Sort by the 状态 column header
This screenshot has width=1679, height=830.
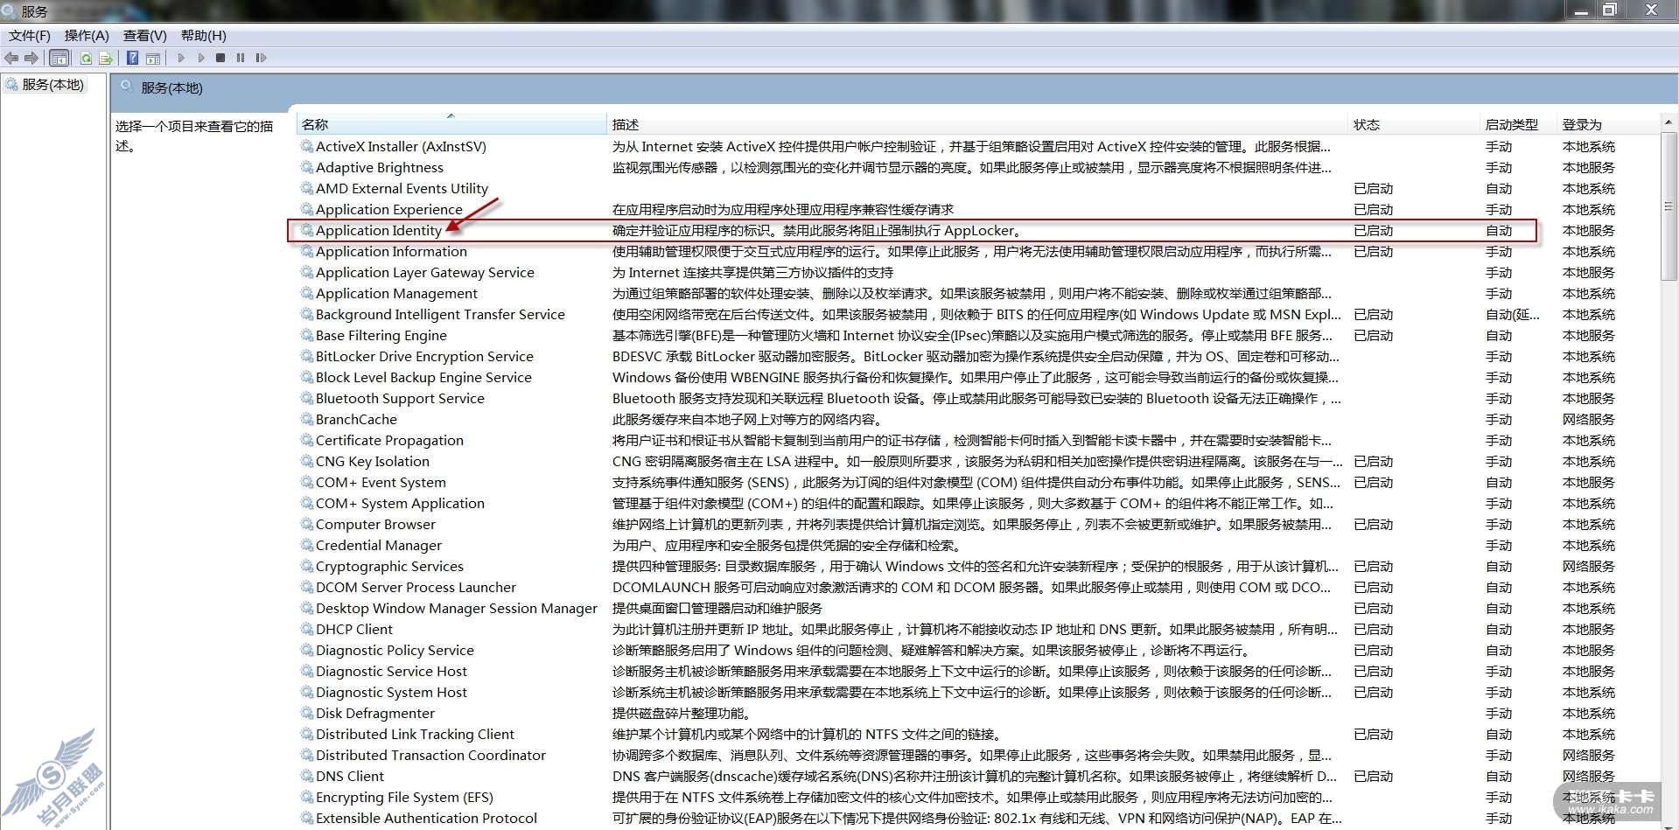[1413, 124]
